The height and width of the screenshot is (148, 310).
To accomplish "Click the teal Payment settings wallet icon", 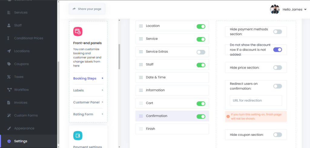I will pos(78,136).
